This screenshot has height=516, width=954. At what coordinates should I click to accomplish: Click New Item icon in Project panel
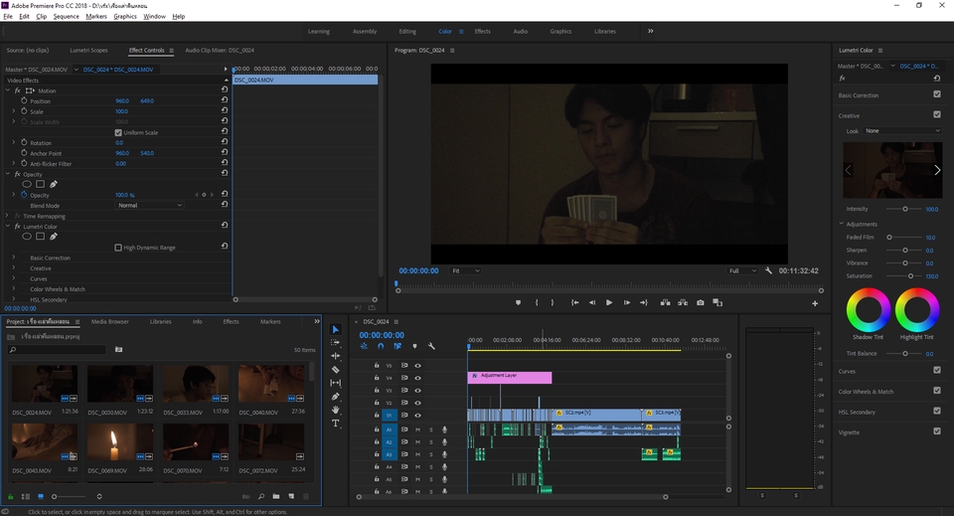pyautogui.click(x=291, y=496)
